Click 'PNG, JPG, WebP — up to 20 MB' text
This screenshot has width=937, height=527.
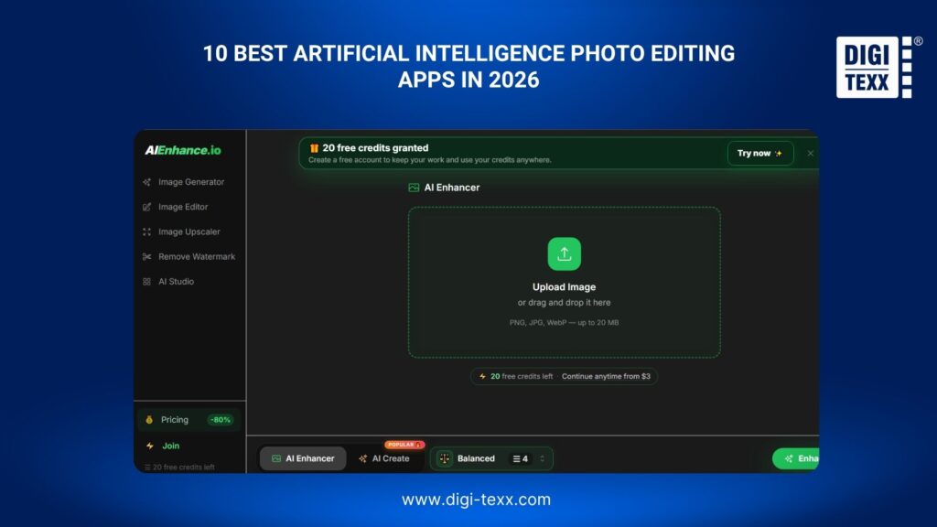pyautogui.click(x=564, y=323)
